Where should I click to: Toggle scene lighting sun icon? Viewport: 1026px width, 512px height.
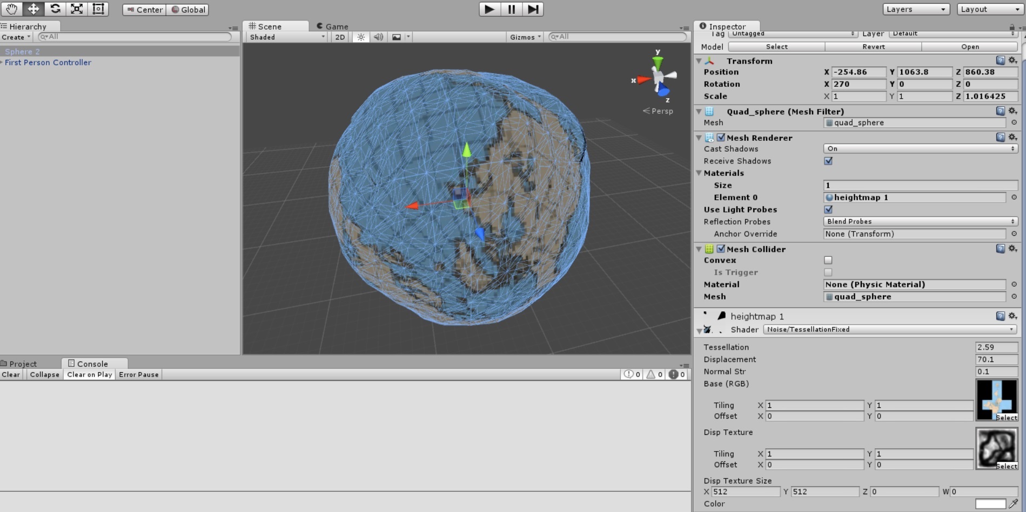click(x=360, y=37)
